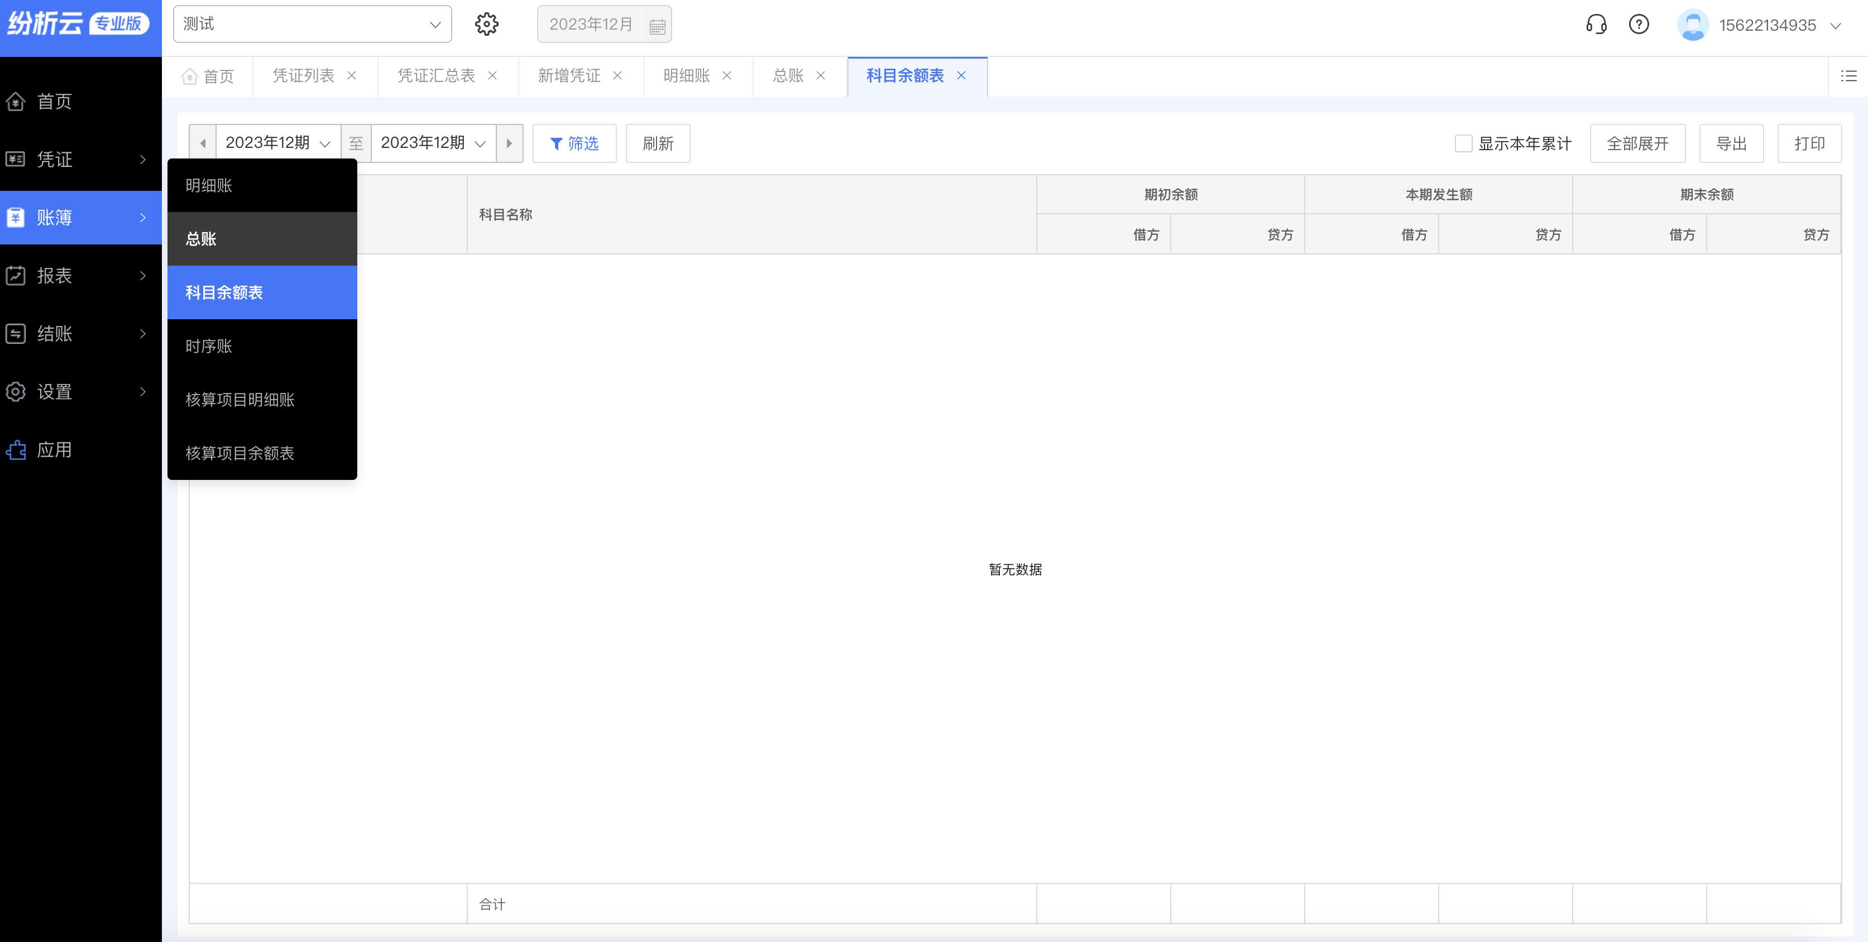Image resolution: width=1868 pixels, height=942 pixels.
Task: Click the 打印 print button
Action: pos(1809,143)
